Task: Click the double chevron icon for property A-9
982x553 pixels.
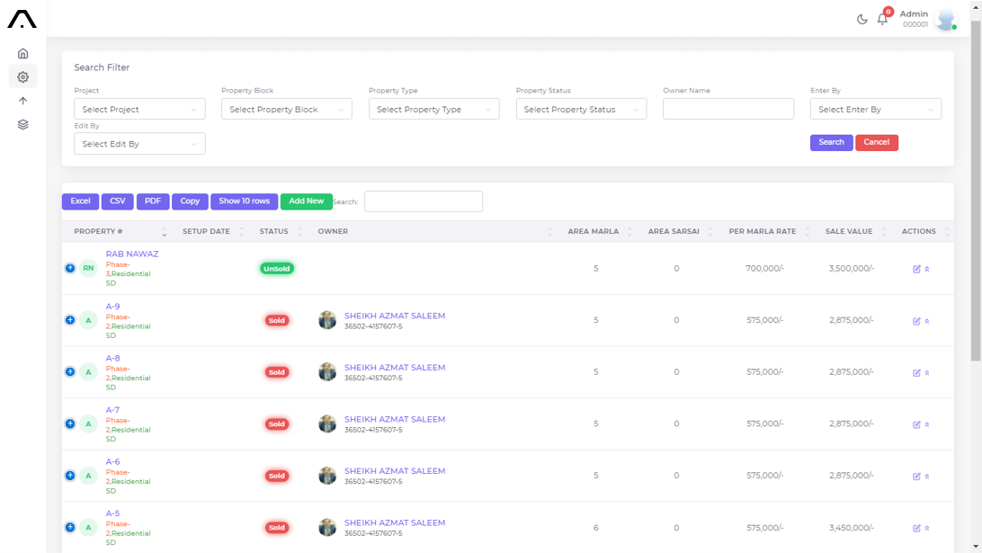Action: coord(927,321)
